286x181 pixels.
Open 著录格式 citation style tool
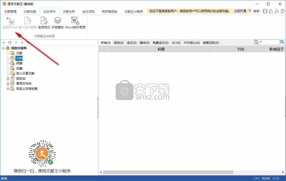click(x=44, y=23)
